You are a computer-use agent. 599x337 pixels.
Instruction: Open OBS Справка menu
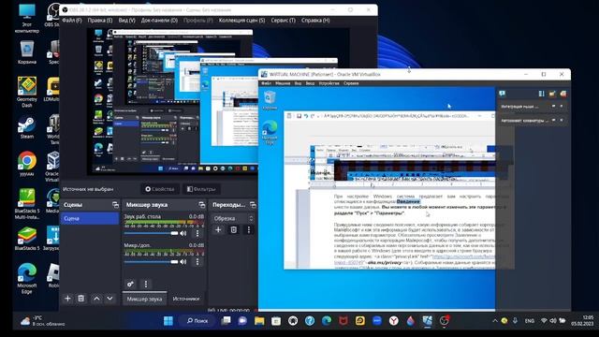click(315, 21)
